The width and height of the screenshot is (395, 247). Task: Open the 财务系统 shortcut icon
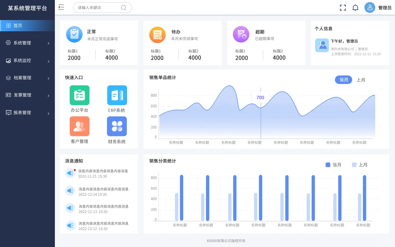pyautogui.click(x=117, y=126)
